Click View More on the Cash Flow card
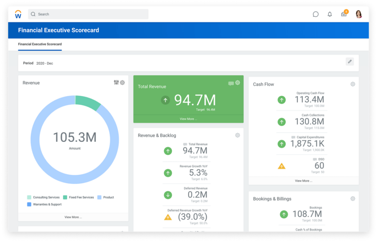Viewport: 377px width, 242px height. click(x=303, y=180)
